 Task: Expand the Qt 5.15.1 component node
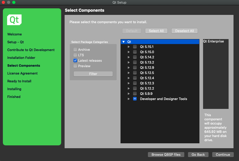pos(129,47)
